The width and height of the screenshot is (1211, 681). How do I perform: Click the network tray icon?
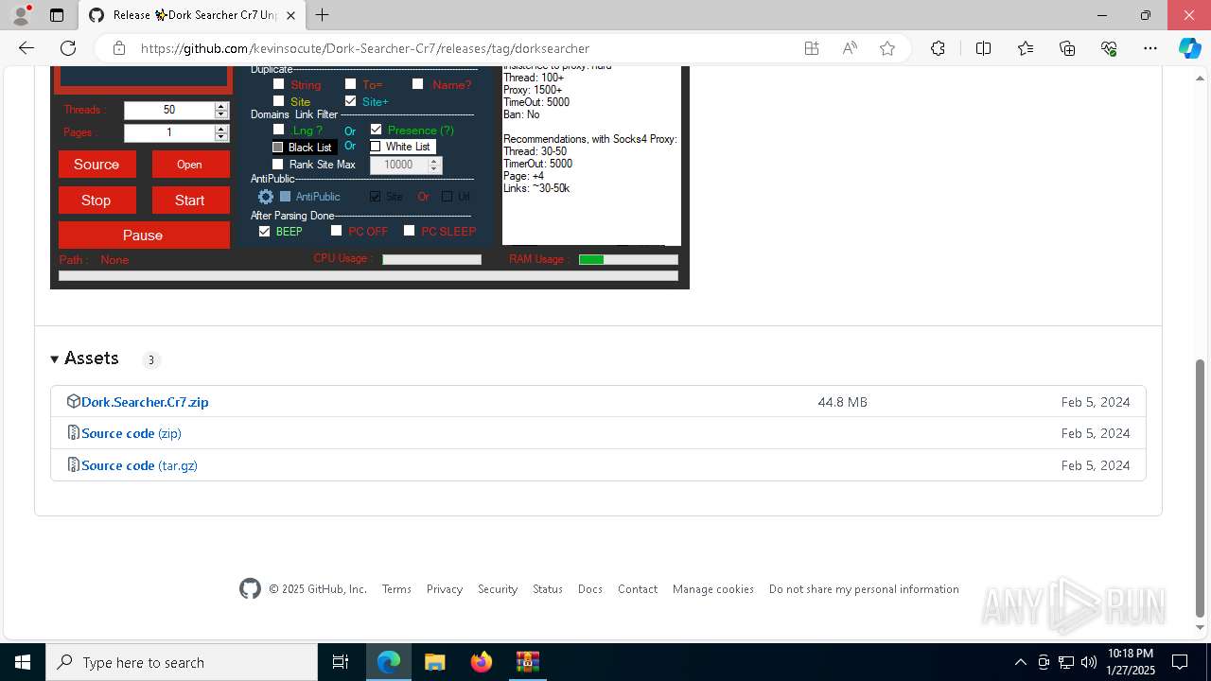point(1066,662)
